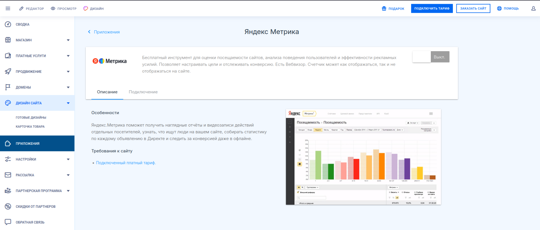Expand the Платные услуги arrow
Image resolution: width=540 pixels, height=230 pixels.
(68, 56)
